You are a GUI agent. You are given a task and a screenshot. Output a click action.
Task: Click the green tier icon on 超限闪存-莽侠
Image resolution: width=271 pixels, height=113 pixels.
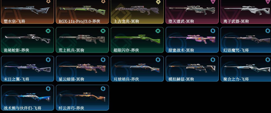pyautogui.click(x=158, y=31)
